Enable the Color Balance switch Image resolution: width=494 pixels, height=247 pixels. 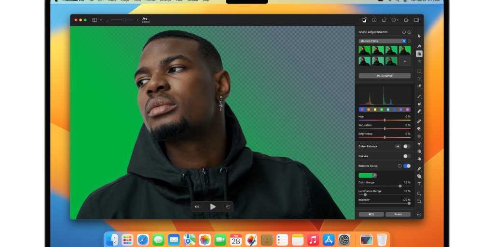pyautogui.click(x=407, y=146)
